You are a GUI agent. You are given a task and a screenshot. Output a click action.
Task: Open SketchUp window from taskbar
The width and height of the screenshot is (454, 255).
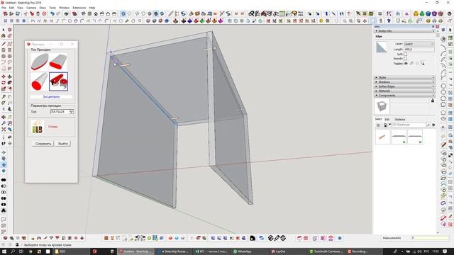coord(136,251)
